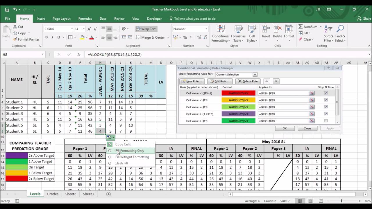Open Cell Styles gallery
The height and width of the screenshot is (209, 372).
252,33
